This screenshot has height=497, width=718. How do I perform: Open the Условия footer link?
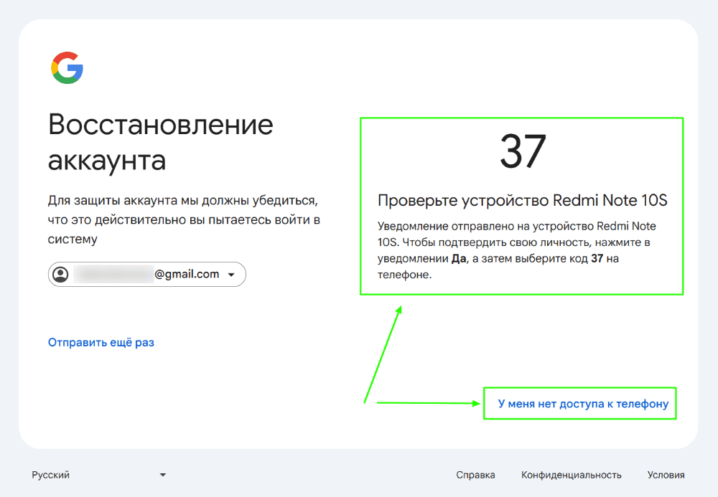(666, 475)
